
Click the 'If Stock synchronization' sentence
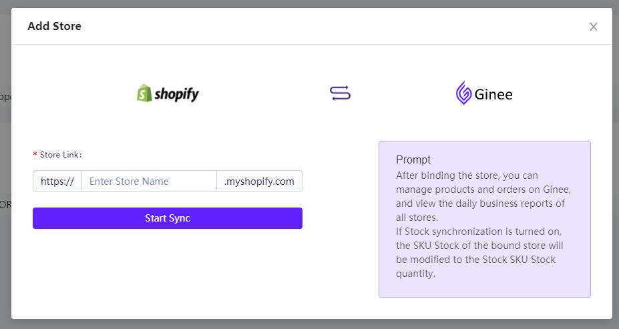[479, 252]
